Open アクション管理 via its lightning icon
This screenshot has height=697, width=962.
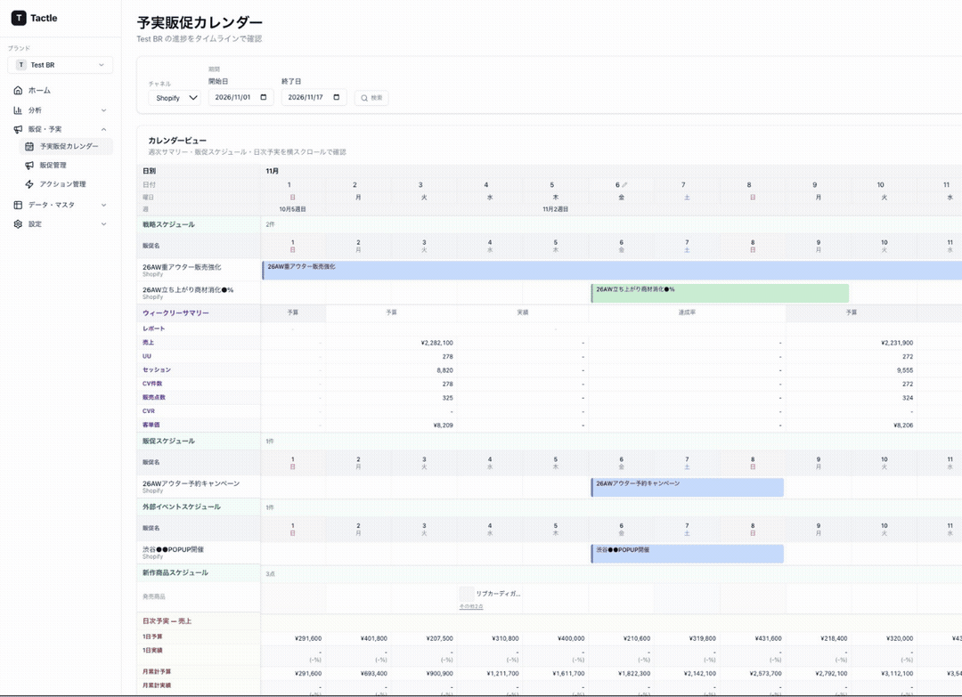coord(29,184)
